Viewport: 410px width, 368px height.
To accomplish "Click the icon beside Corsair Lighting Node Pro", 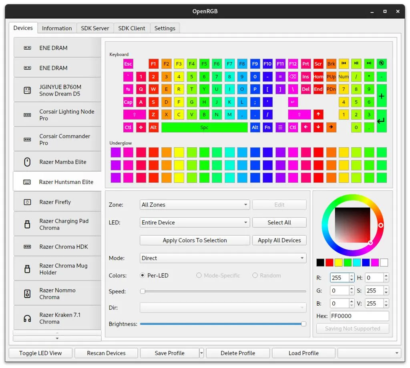I will coord(27,115).
